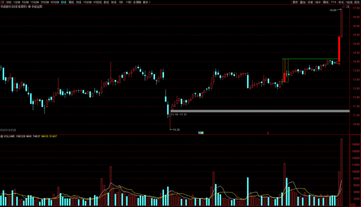Click the diamond marker icon near price axis
The image size is (361, 207).
(344, 7)
